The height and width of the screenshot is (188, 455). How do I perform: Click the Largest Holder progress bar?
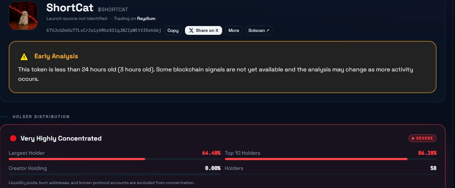pos(115,159)
